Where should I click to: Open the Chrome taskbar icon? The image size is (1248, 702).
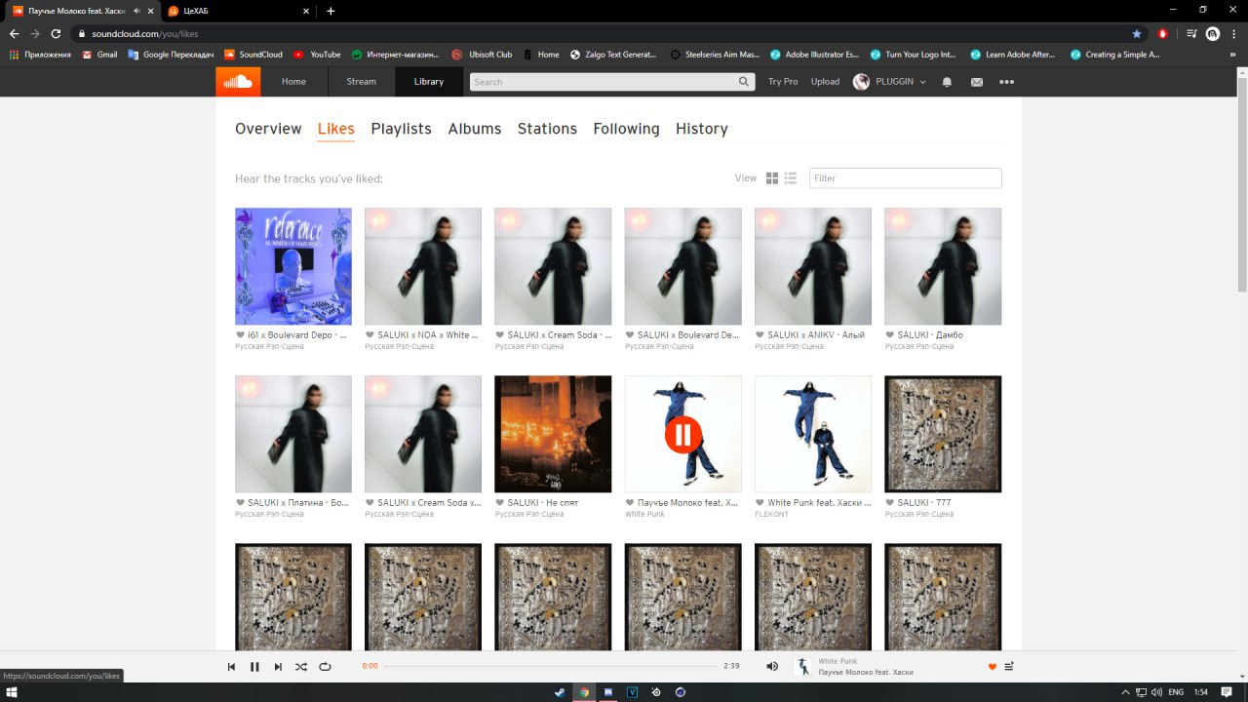pyautogui.click(x=584, y=692)
